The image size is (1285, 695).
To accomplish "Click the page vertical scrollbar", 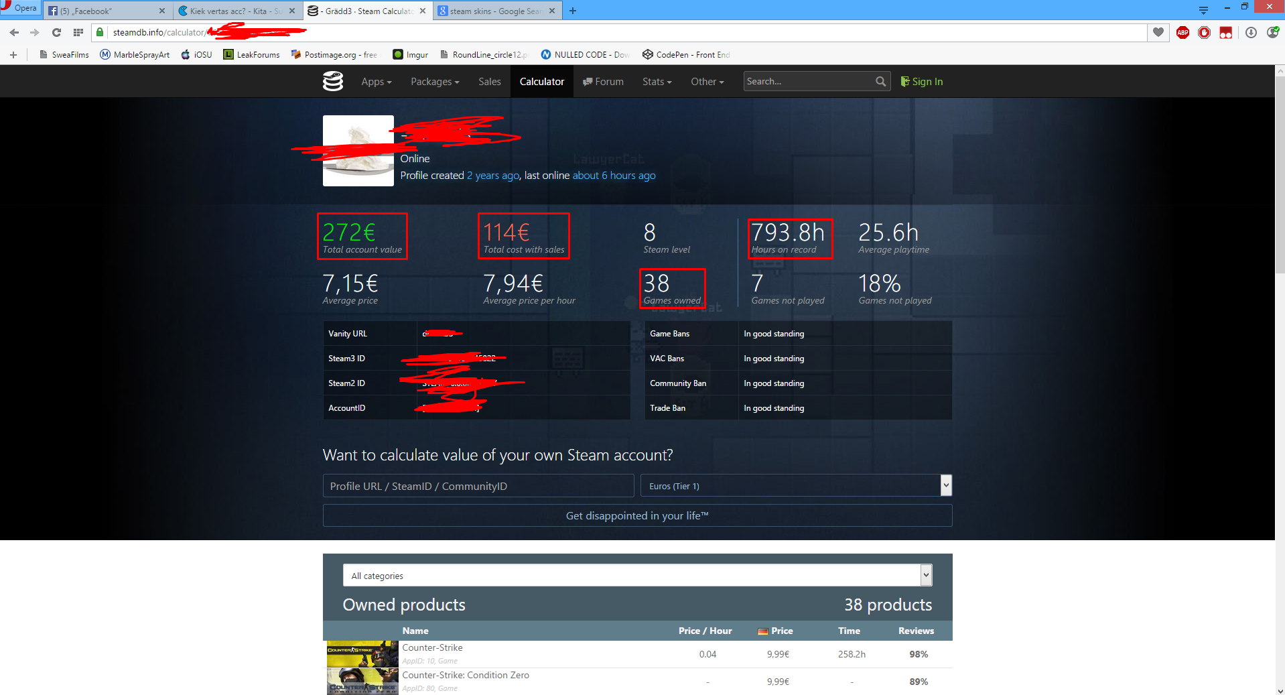I will tap(1280, 174).
